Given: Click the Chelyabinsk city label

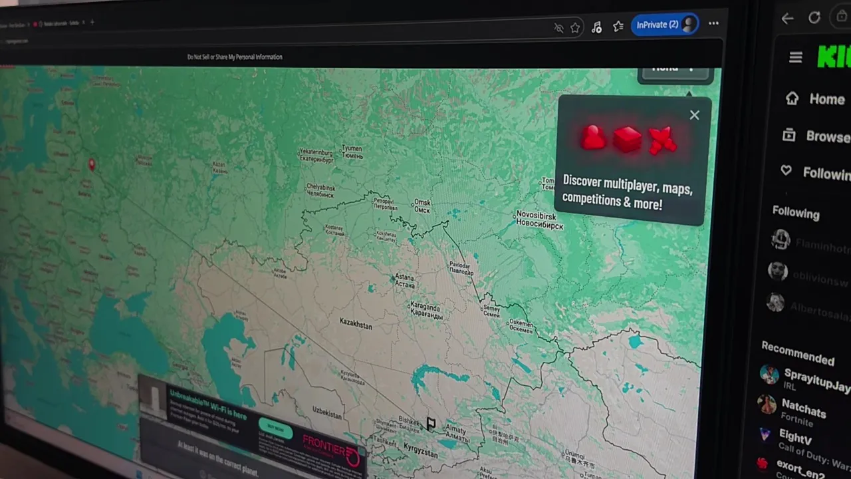Looking at the screenshot, I should [320, 191].
